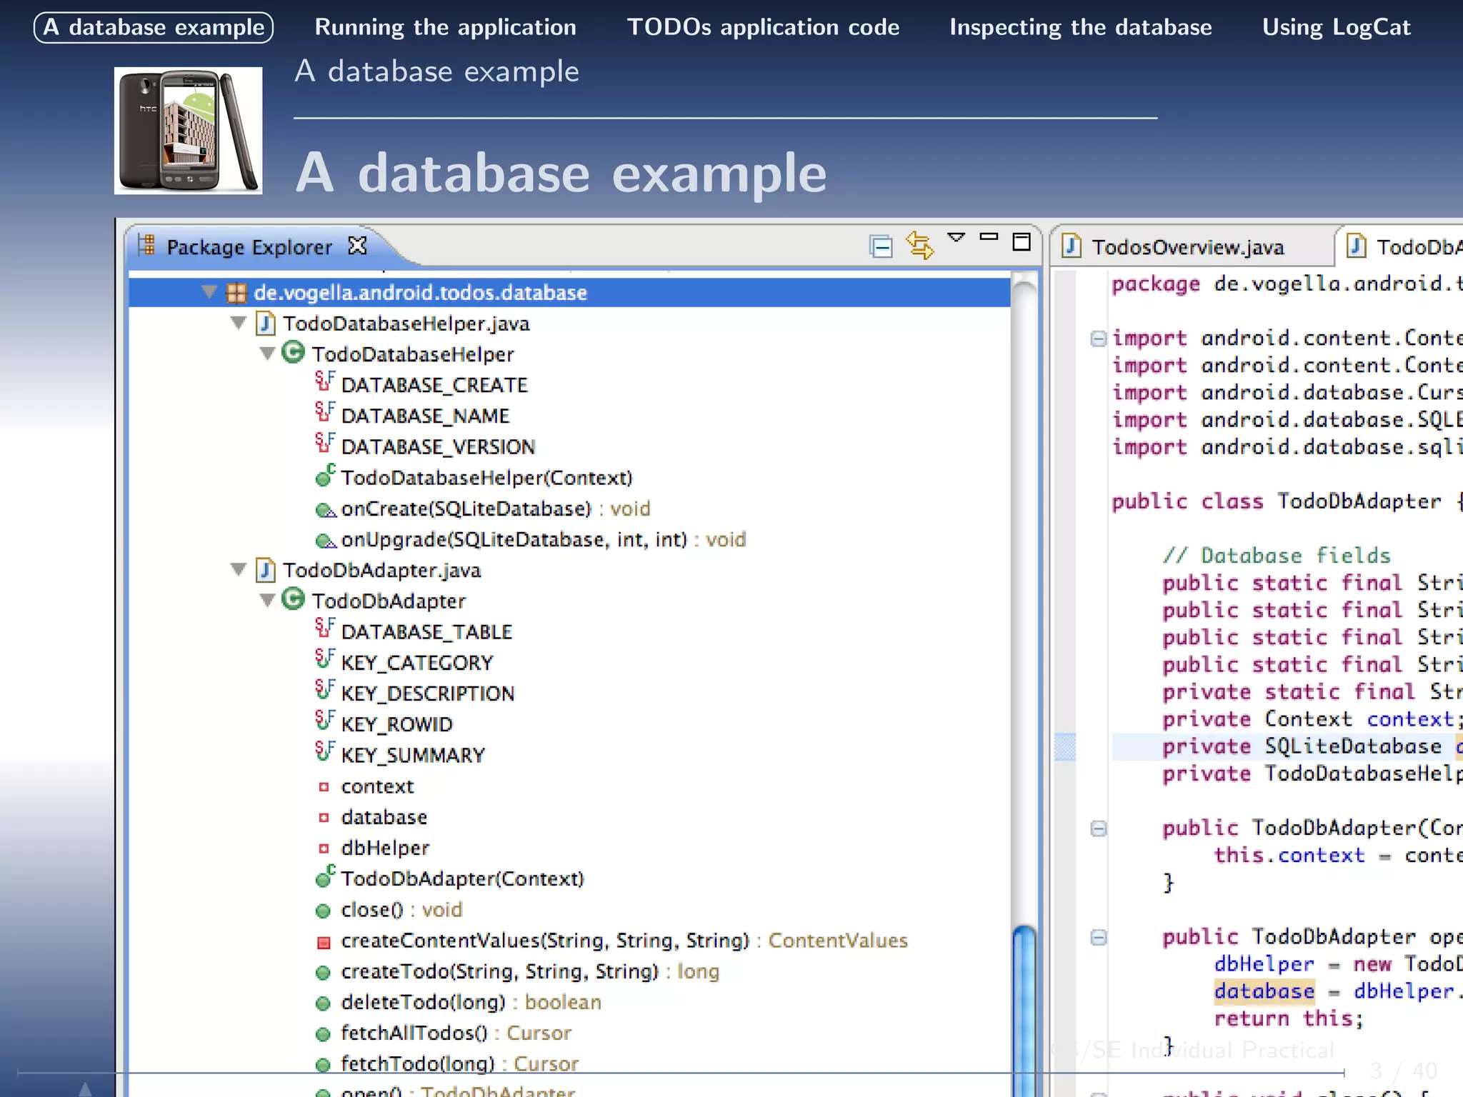The width and height of the screenshot is (1463, 1097).
Task: Click the TodoDbAdapter.java file icon
Action: coord(266,570)
